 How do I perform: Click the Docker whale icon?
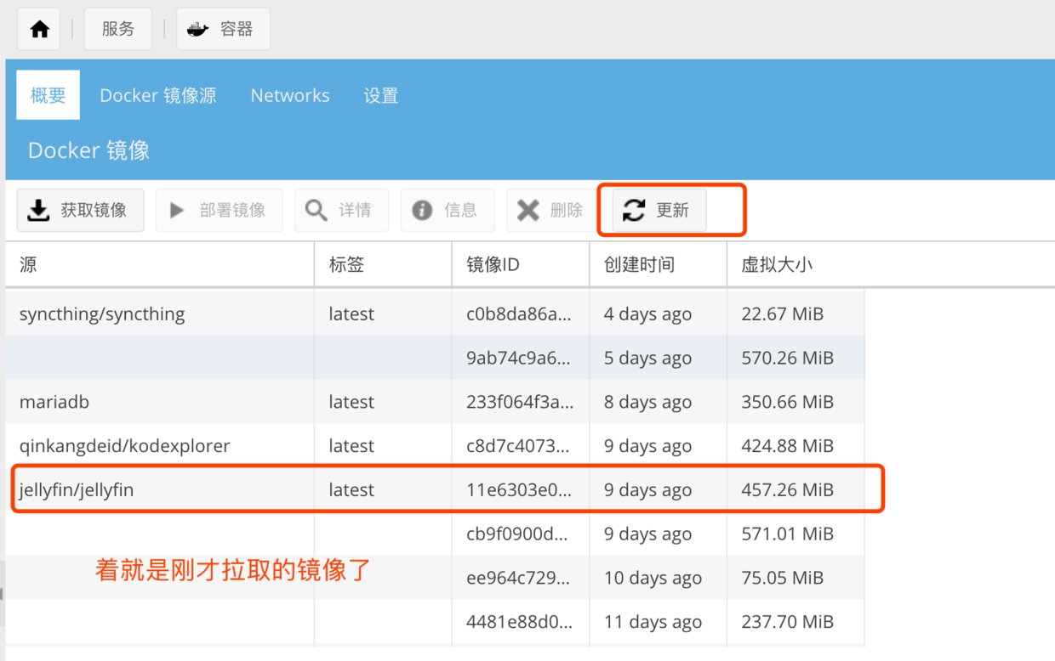pyautogui.click(x=198, y=29)
